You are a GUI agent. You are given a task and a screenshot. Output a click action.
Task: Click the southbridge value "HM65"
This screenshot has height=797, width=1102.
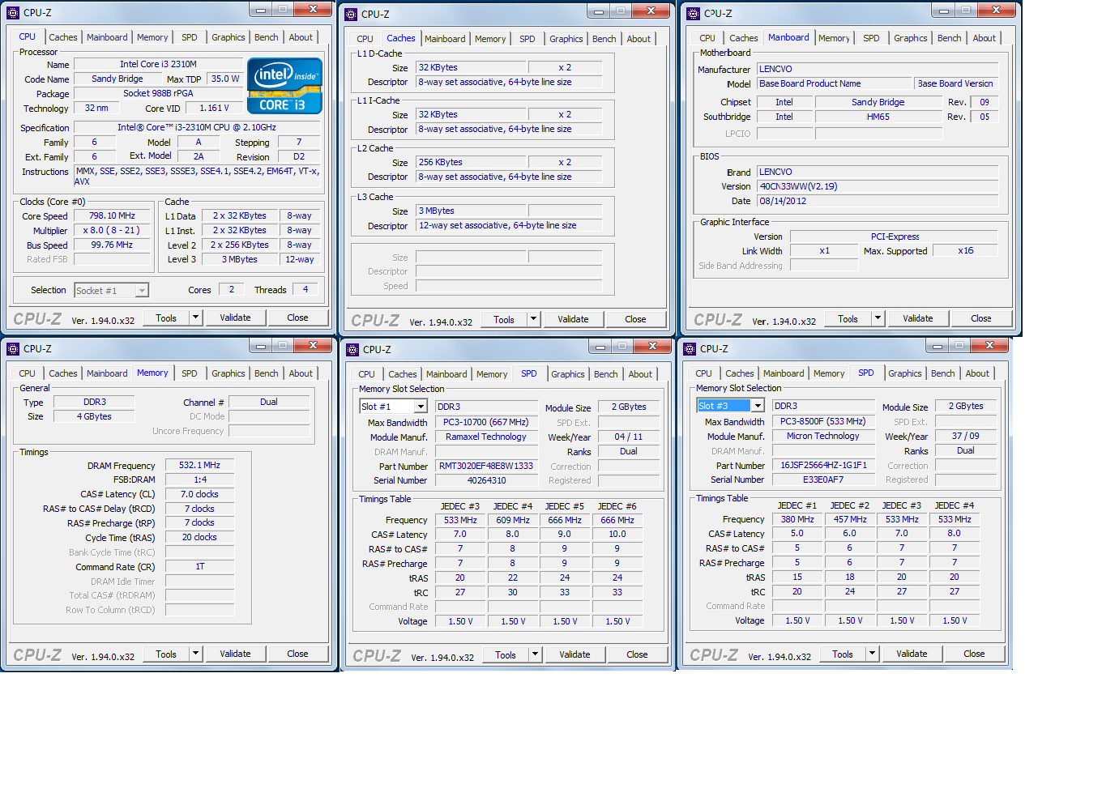click(878, 117)
